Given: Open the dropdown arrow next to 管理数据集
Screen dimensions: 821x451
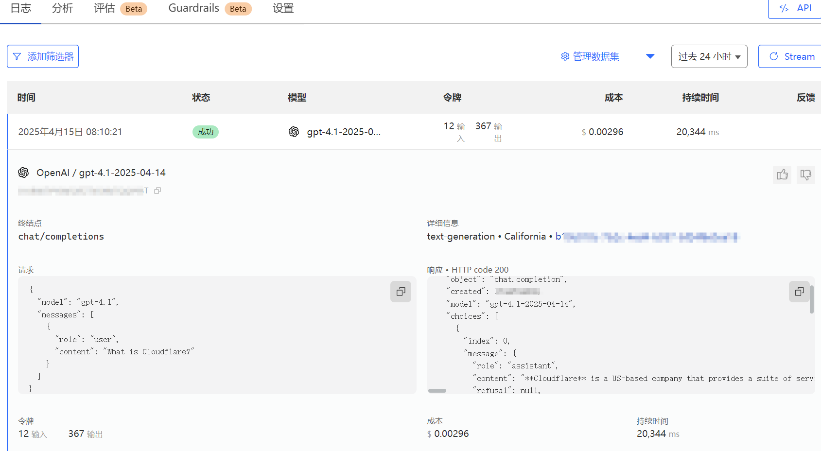Looking at the screenshot, I should tap(650, 56).
